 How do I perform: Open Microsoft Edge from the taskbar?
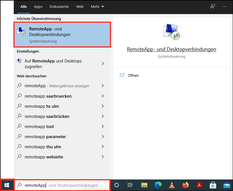158,185
